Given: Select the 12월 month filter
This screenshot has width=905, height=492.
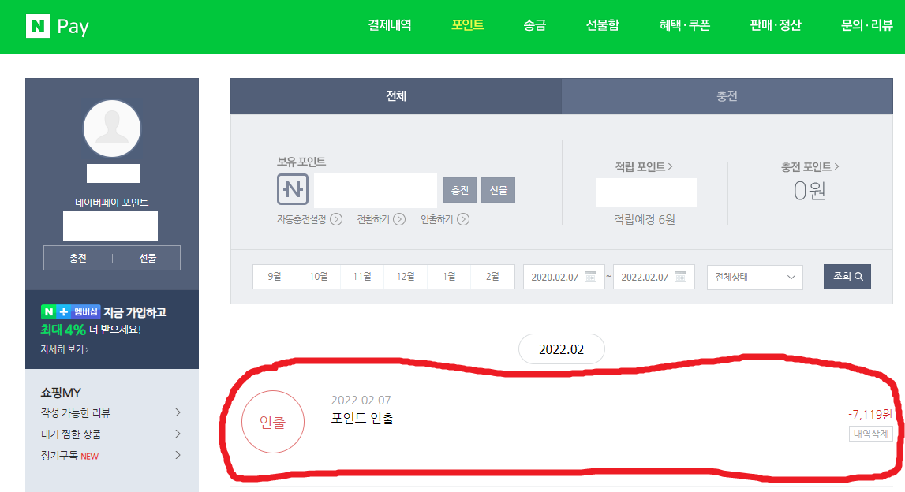Looking at the screenshot, I should (x=406, y=277).
